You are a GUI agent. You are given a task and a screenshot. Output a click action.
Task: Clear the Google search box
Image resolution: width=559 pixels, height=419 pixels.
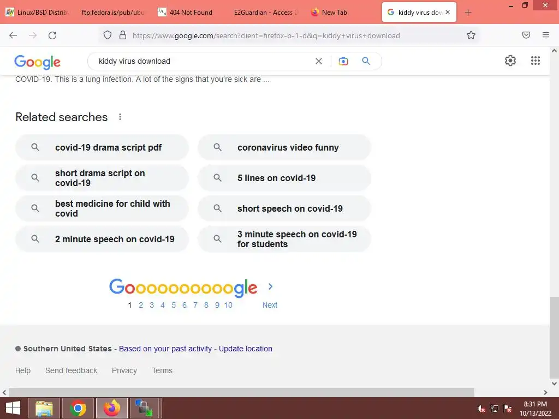[x=319, y=61]
